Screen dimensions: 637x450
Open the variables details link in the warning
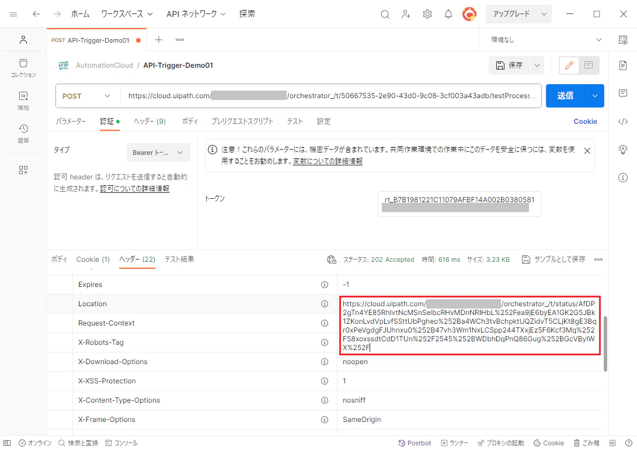(328, 161)
